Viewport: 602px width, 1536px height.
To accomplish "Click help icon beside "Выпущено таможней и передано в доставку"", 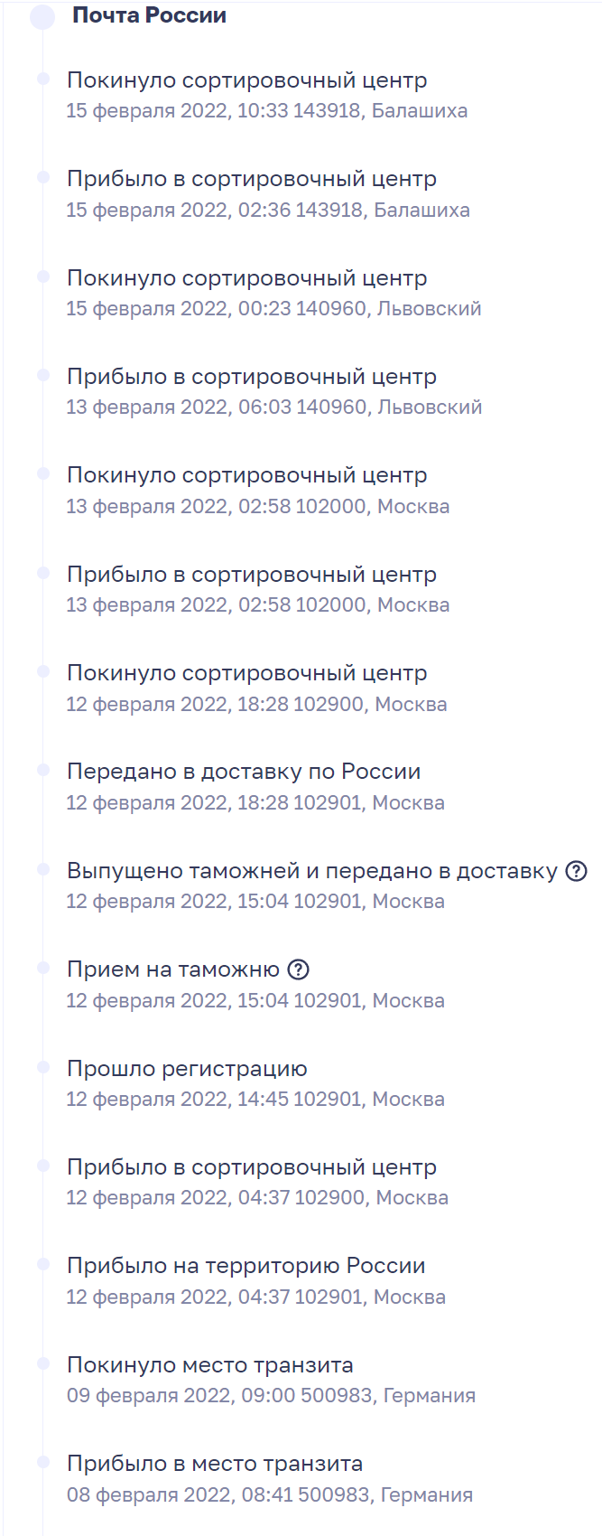I will tap(576, 871).
